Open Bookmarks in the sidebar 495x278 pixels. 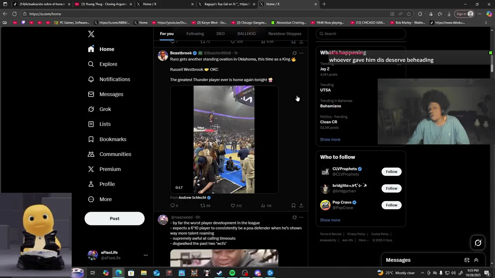coord(107,139)
